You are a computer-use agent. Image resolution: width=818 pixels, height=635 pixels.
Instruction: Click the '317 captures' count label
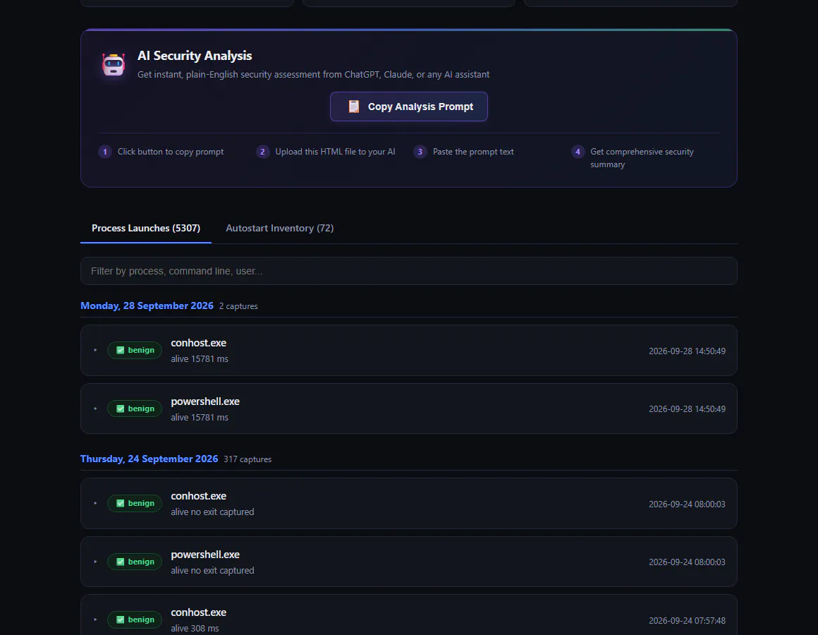248,460
